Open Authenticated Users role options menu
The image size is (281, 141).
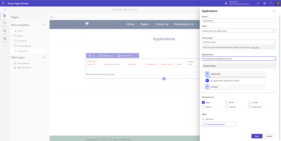(x=234, y=124)
